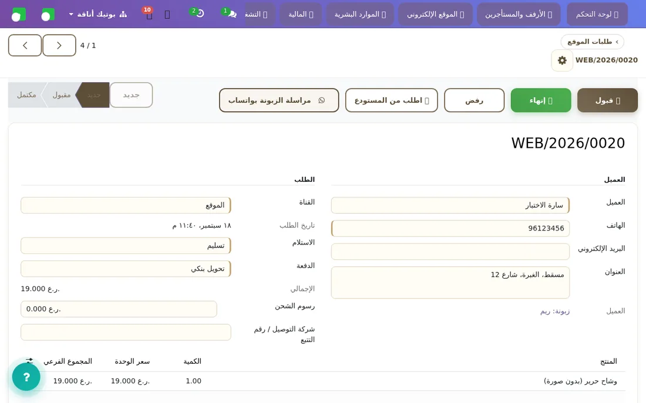Click the address field مسقط، الغبرة
Image resolution: width=646 pixels, height=403 pixels.
450,282
